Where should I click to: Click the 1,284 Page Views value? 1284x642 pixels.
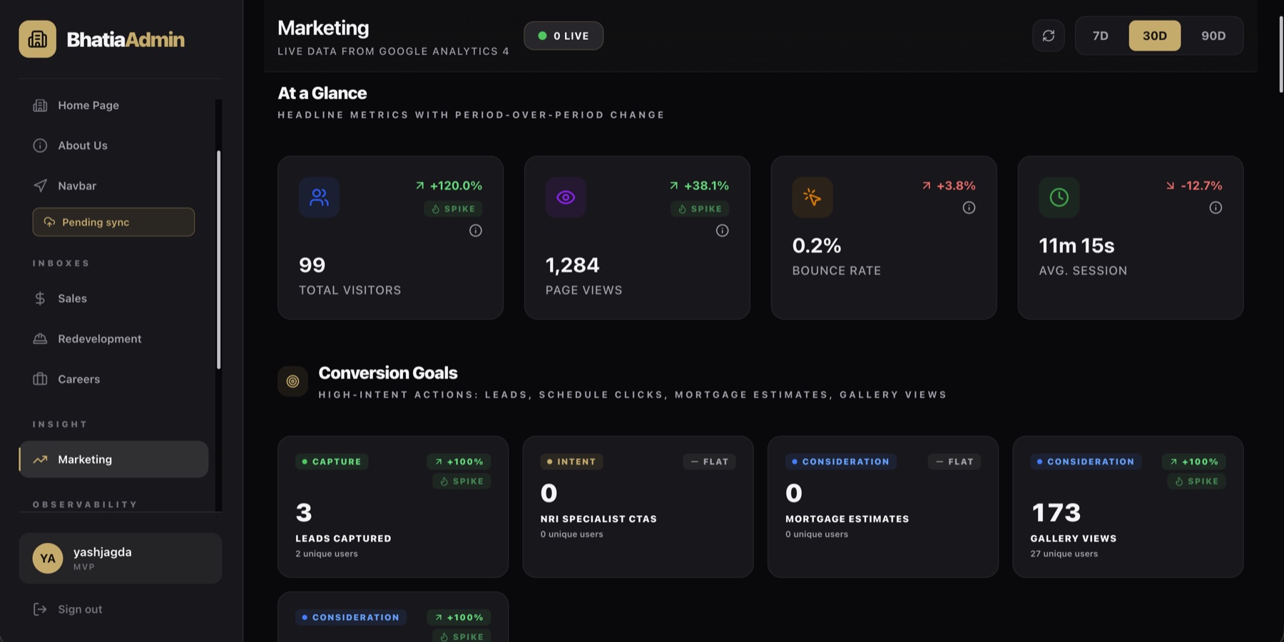(573, 265)
